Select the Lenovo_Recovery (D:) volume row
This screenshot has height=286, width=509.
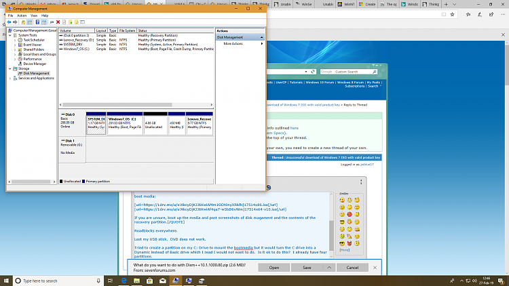pyautogui.click(x=136, y=40)
